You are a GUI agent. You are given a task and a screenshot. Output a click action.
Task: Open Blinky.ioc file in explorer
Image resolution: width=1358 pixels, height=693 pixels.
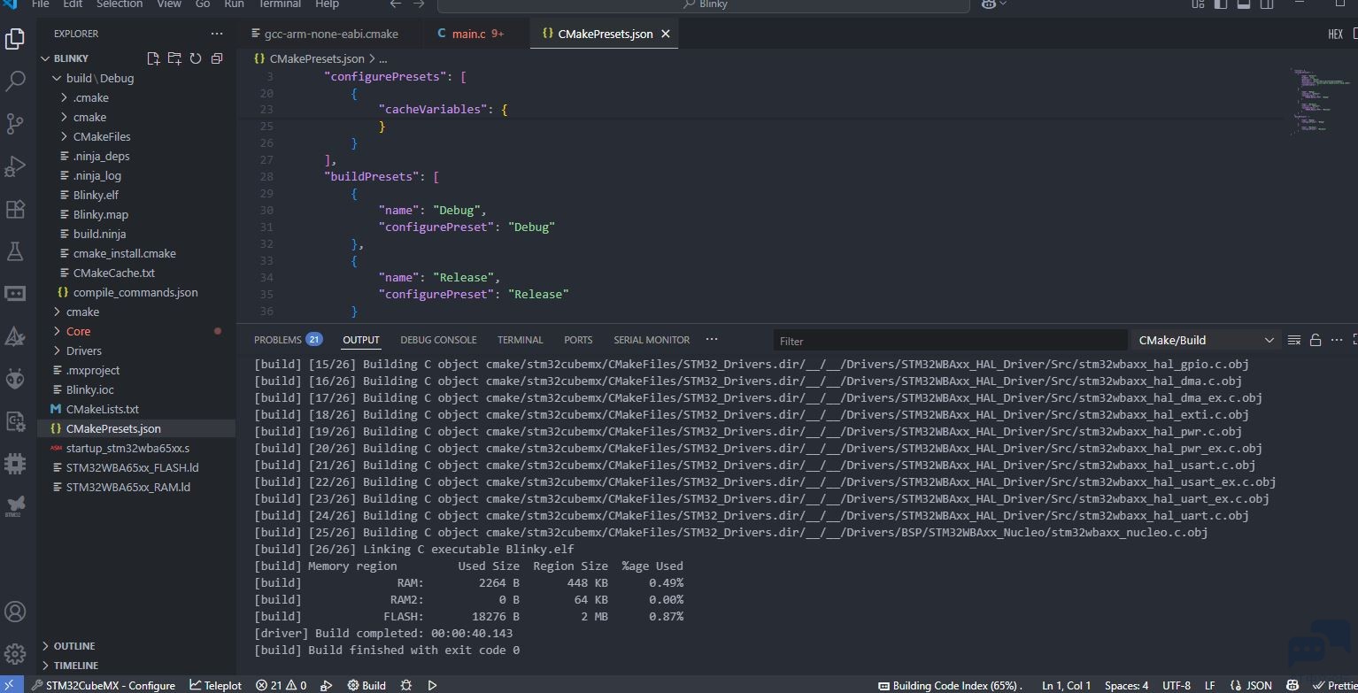pyautogui.click(x=89, y=389)
